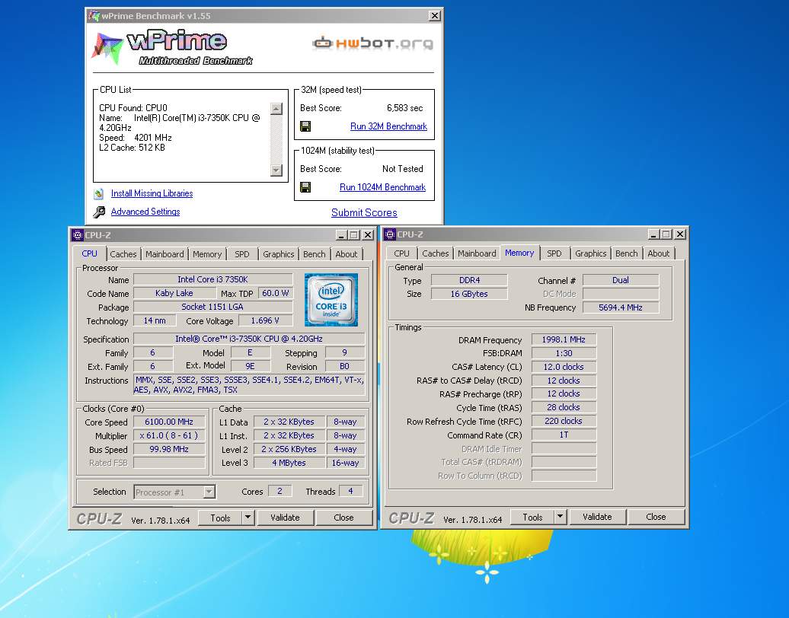The image size is (789, 618).
Task: Click the Intel Core i3 7350K name field
Action: [212, 279]
